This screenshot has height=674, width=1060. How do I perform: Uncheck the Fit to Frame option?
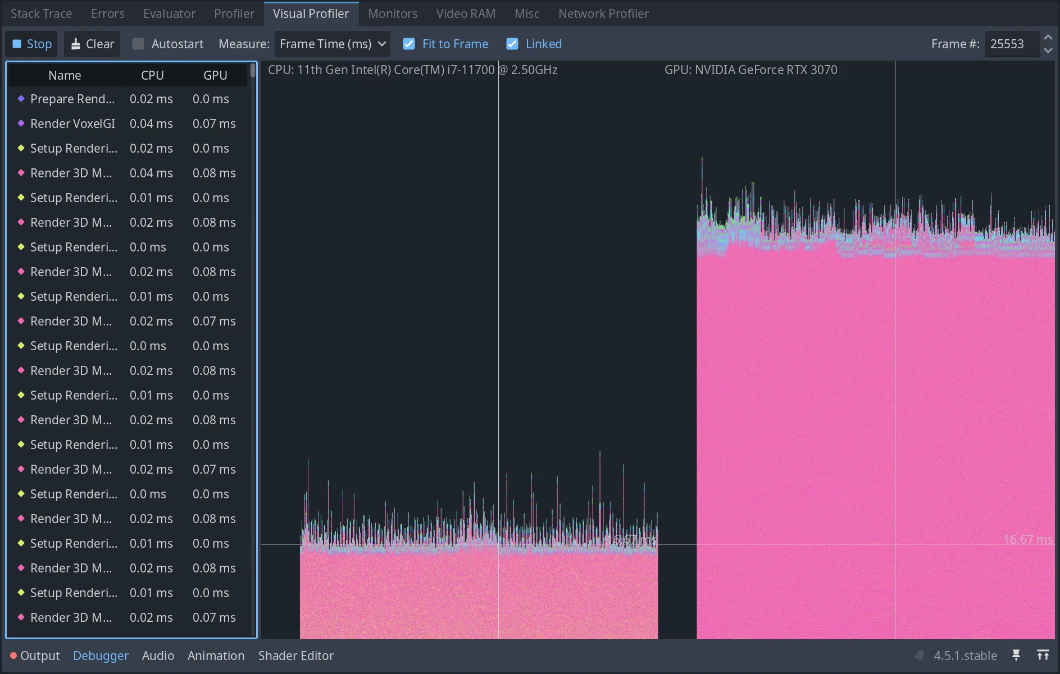[409, 43]
